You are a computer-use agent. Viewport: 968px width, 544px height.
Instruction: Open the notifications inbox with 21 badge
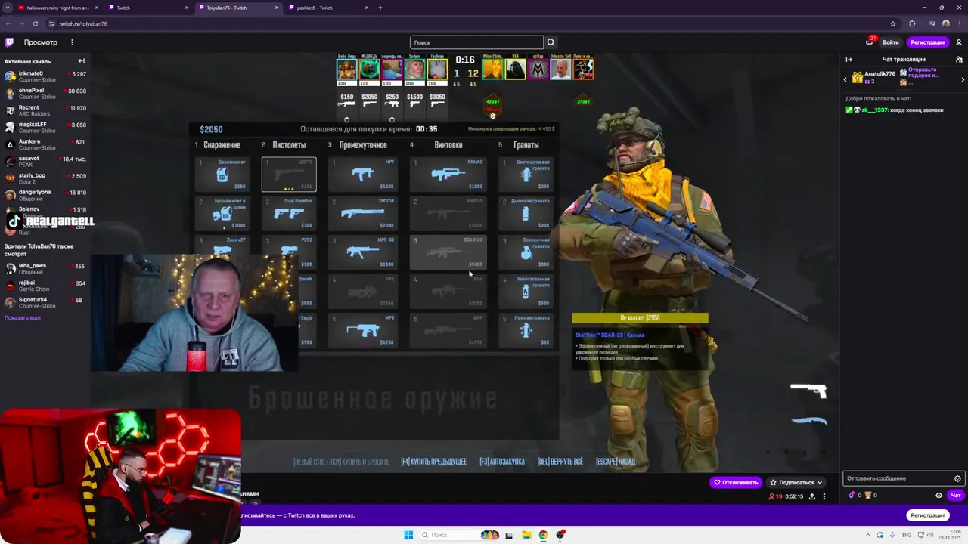point(870,42)
